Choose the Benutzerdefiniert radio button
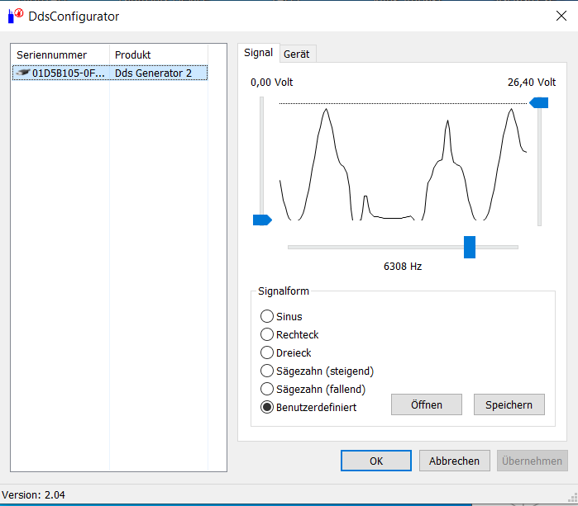This screenshot has height=506, width=578. coord(267,407)
